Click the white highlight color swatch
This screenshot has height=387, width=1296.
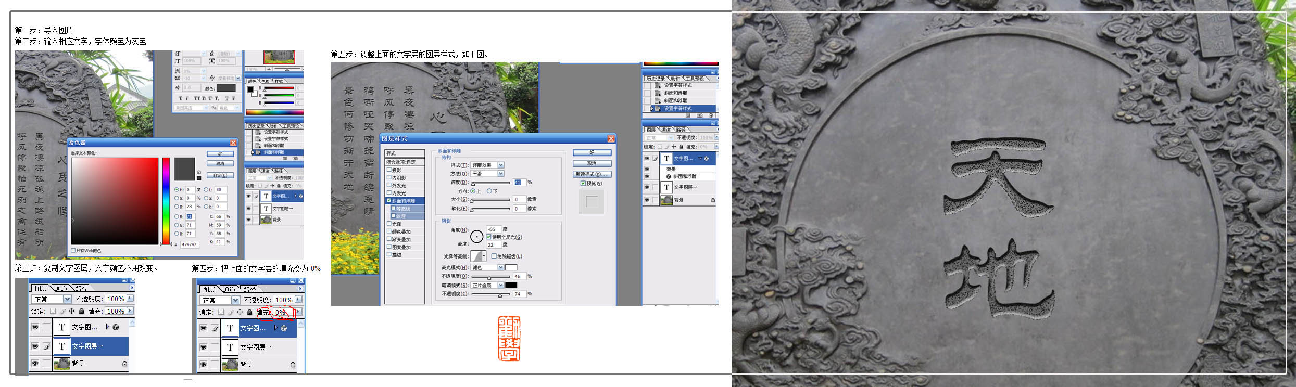[511, 267]
